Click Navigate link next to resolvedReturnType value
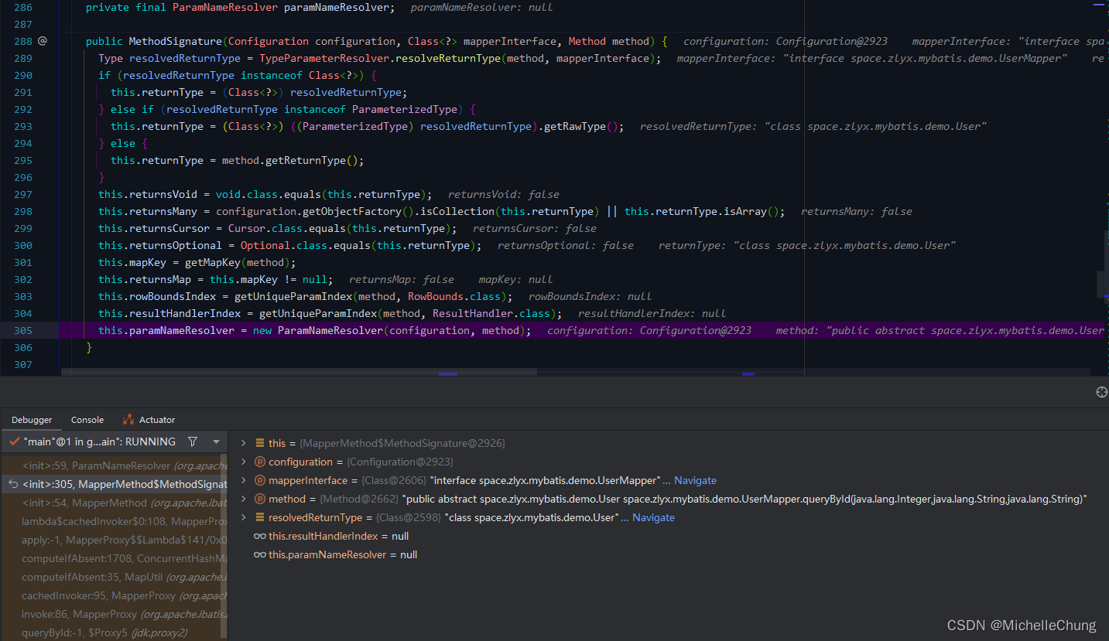1109x641 pixels. click(x=653, y=517)
